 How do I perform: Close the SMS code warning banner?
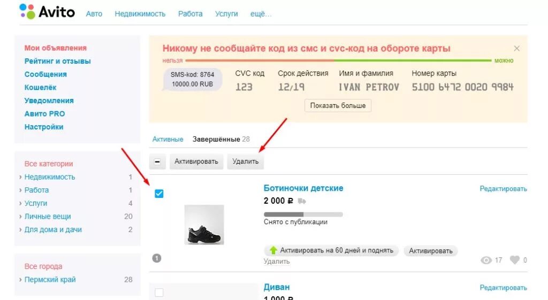coord(516,49)
